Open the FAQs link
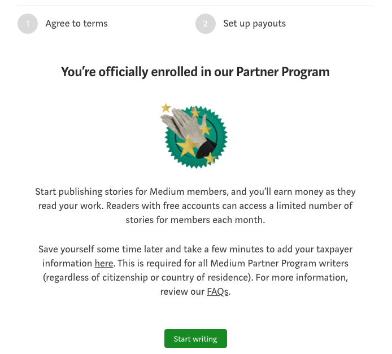This screenshot has height=354, width=392. (217, 292)
